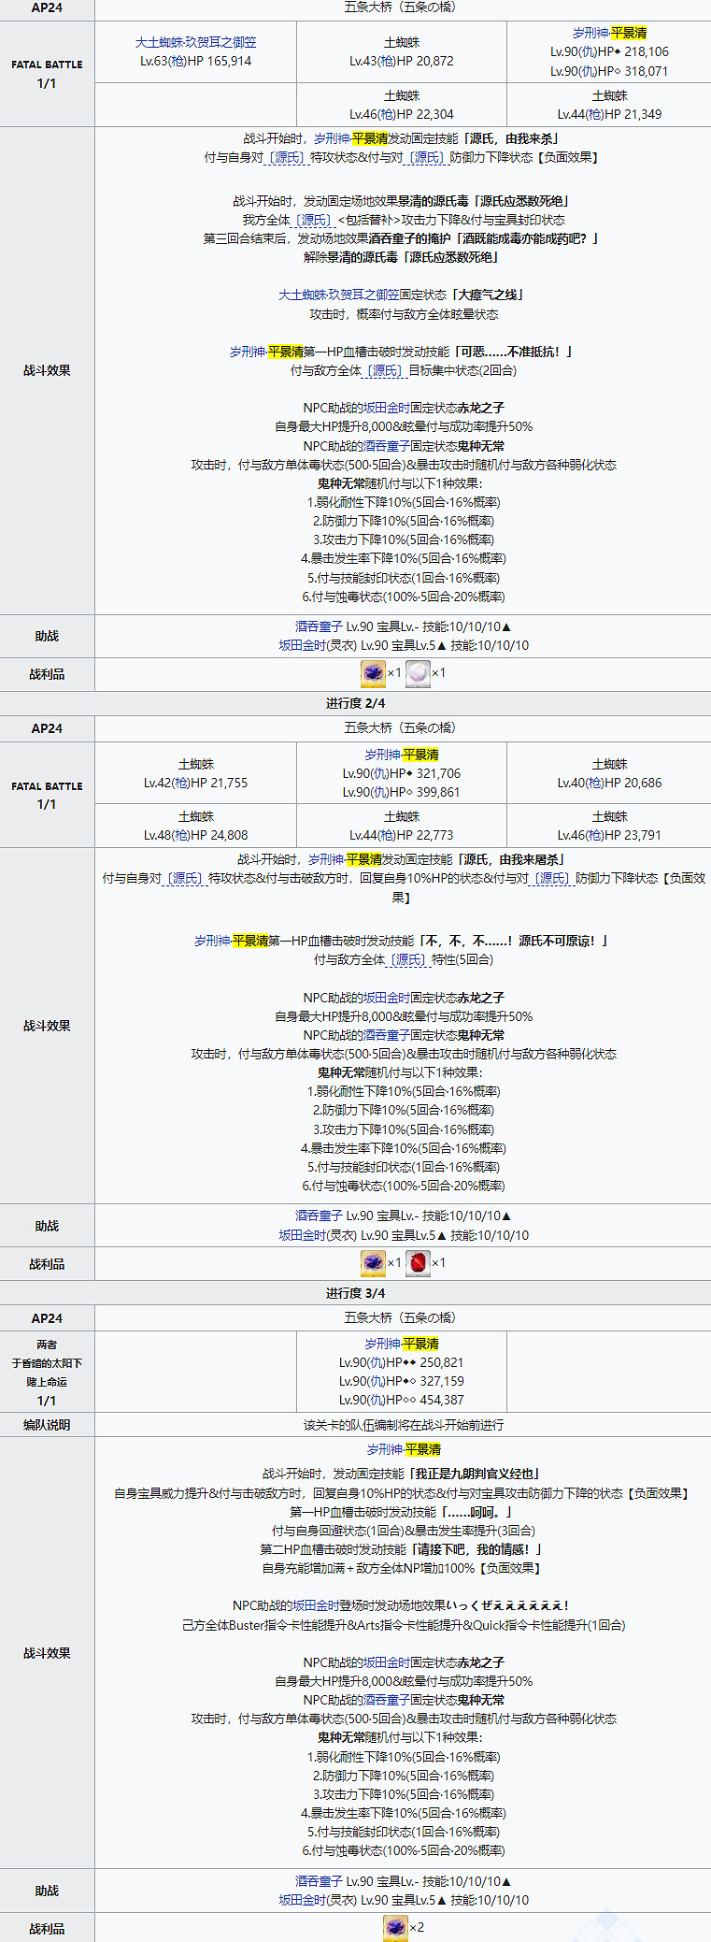The image size is (711, 1942).
Task: Click text 该关卡的队伍编制将在战斗开始前进行
Action: tap(402, 1425)
